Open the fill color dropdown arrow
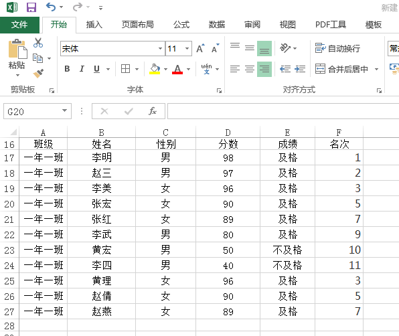 [165, 69]
